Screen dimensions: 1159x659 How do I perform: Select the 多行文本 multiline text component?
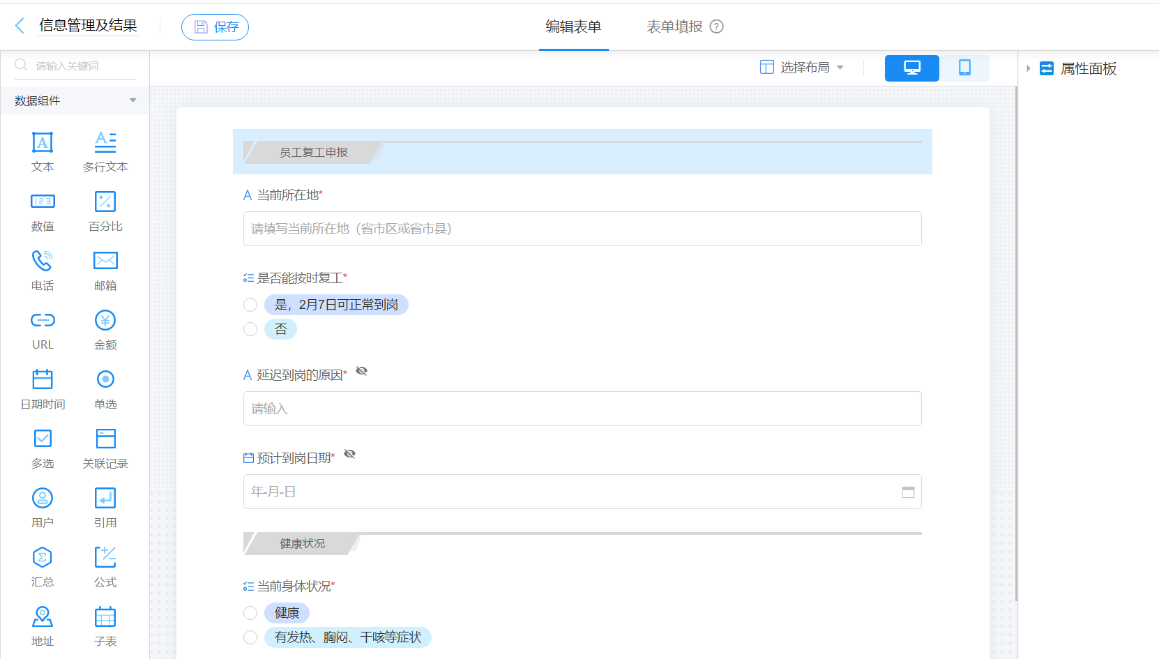pos(105,151)
